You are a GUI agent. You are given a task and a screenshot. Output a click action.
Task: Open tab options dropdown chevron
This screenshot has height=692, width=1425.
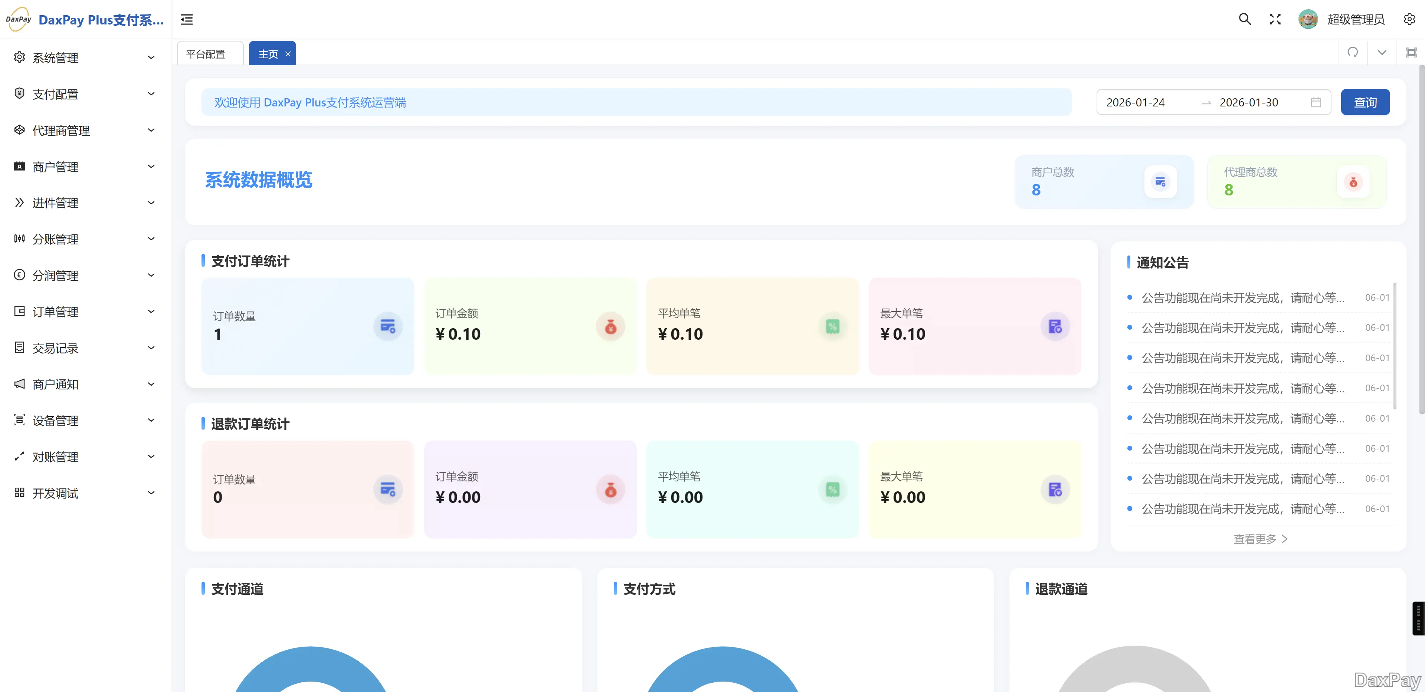(x=1382, y=53)
